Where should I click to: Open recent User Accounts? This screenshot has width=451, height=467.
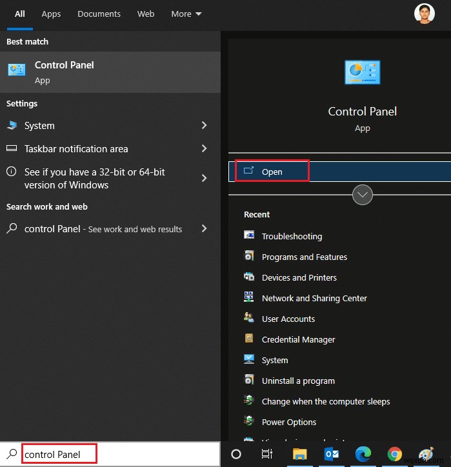pos(288,319)
